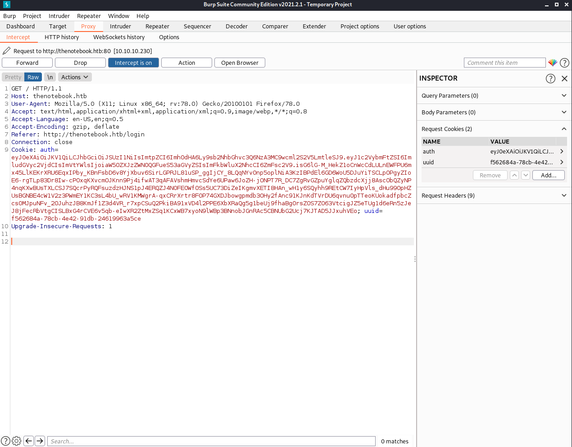The image size is (572, 447).
Task: Open the User options tab
Action: (410, 26)
